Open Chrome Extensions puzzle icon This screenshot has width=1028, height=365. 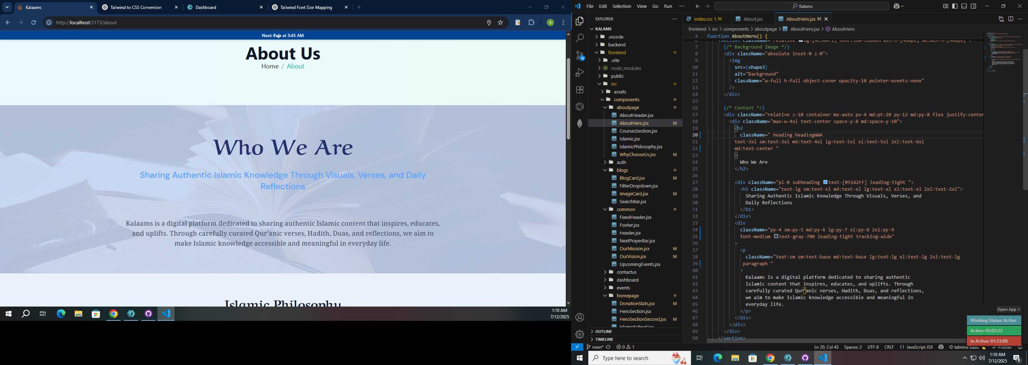(x=531, y=23)
